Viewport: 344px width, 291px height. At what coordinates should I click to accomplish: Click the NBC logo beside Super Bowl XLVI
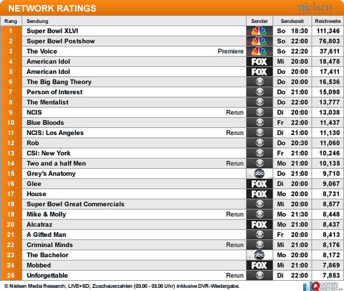[x=259, y=31]
